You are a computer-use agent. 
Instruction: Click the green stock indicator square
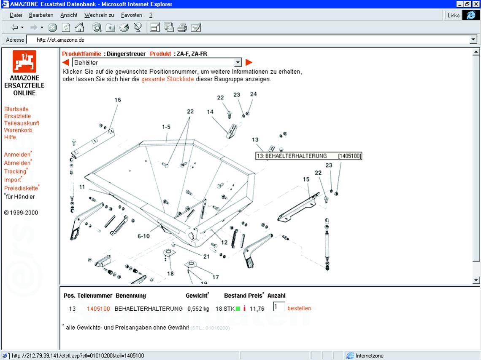pos(238,309)
